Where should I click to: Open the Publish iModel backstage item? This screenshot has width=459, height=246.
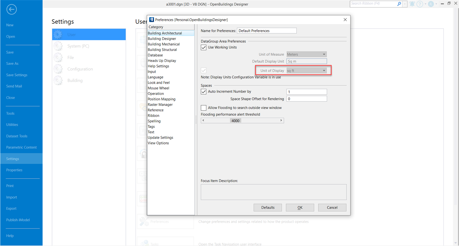tap(21, 220)
